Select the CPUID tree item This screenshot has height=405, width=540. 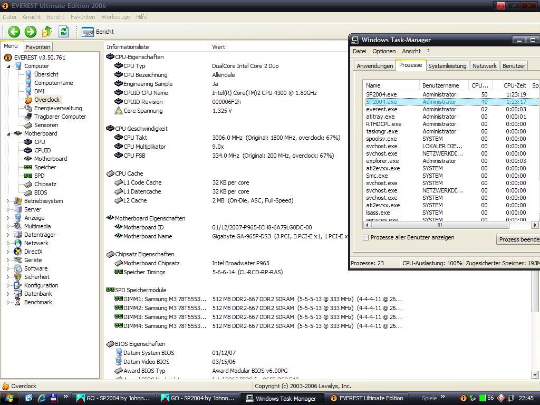pyautogui.click(x=42, y=150)
